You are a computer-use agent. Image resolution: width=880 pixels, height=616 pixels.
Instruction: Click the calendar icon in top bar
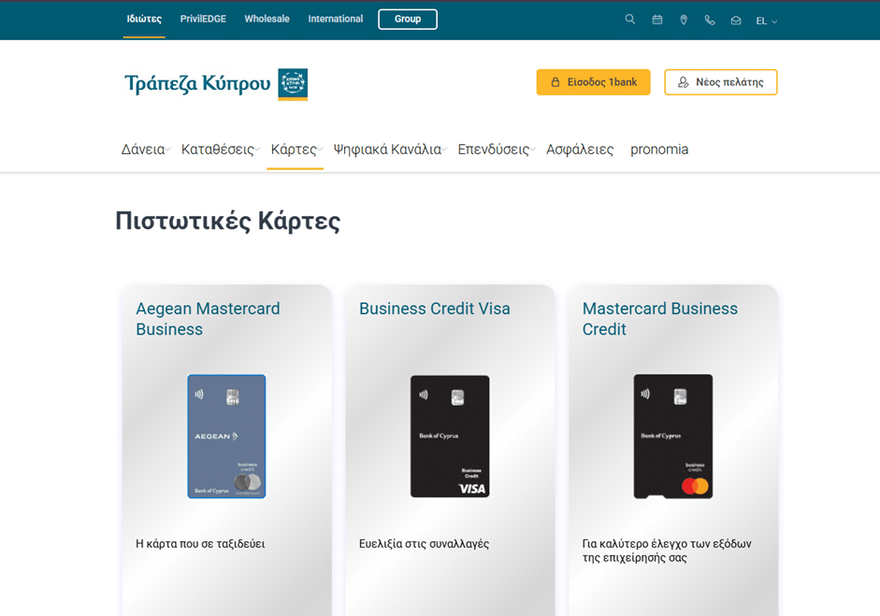tap(657, 20)
